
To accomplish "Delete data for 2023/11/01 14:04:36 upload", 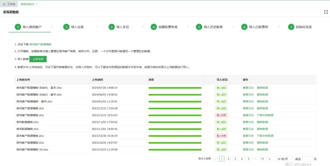I will click(262, 129).
